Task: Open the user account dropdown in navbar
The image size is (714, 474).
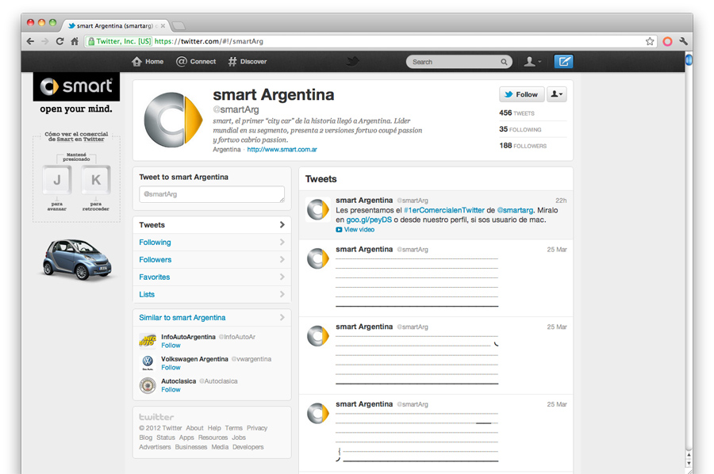Action: click(x=532, y=61)
